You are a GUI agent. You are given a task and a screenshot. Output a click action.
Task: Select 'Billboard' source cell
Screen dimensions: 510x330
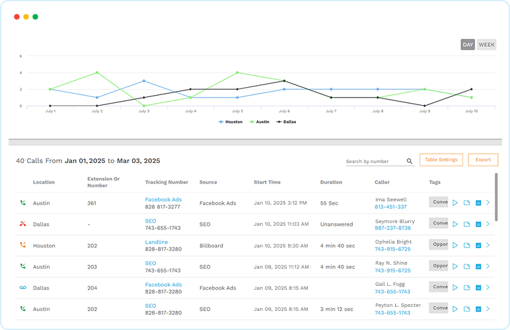pyautogui.click(x=211, y=246)
